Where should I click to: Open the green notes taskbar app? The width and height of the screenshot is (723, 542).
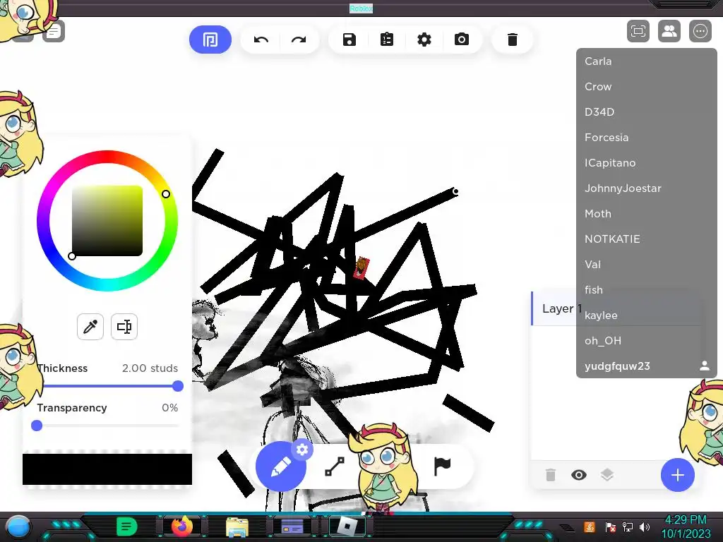[x=127, y=526]
